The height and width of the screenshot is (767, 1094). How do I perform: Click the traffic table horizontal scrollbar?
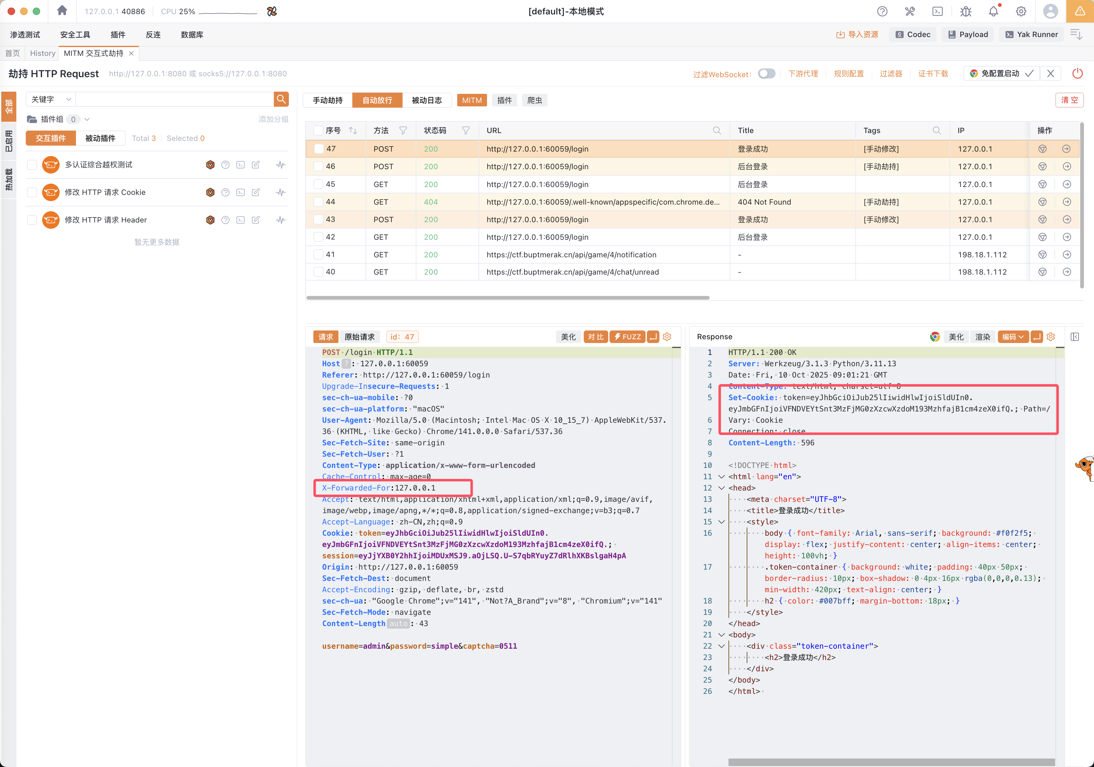507,298
